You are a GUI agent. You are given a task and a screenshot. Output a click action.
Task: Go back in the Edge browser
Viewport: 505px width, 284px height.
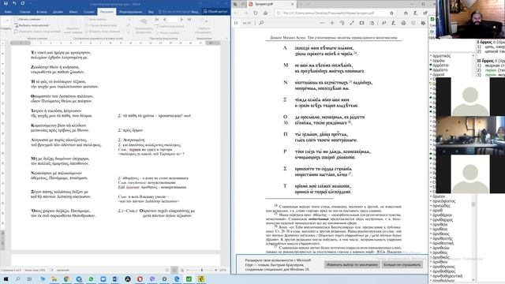point(236,13)
